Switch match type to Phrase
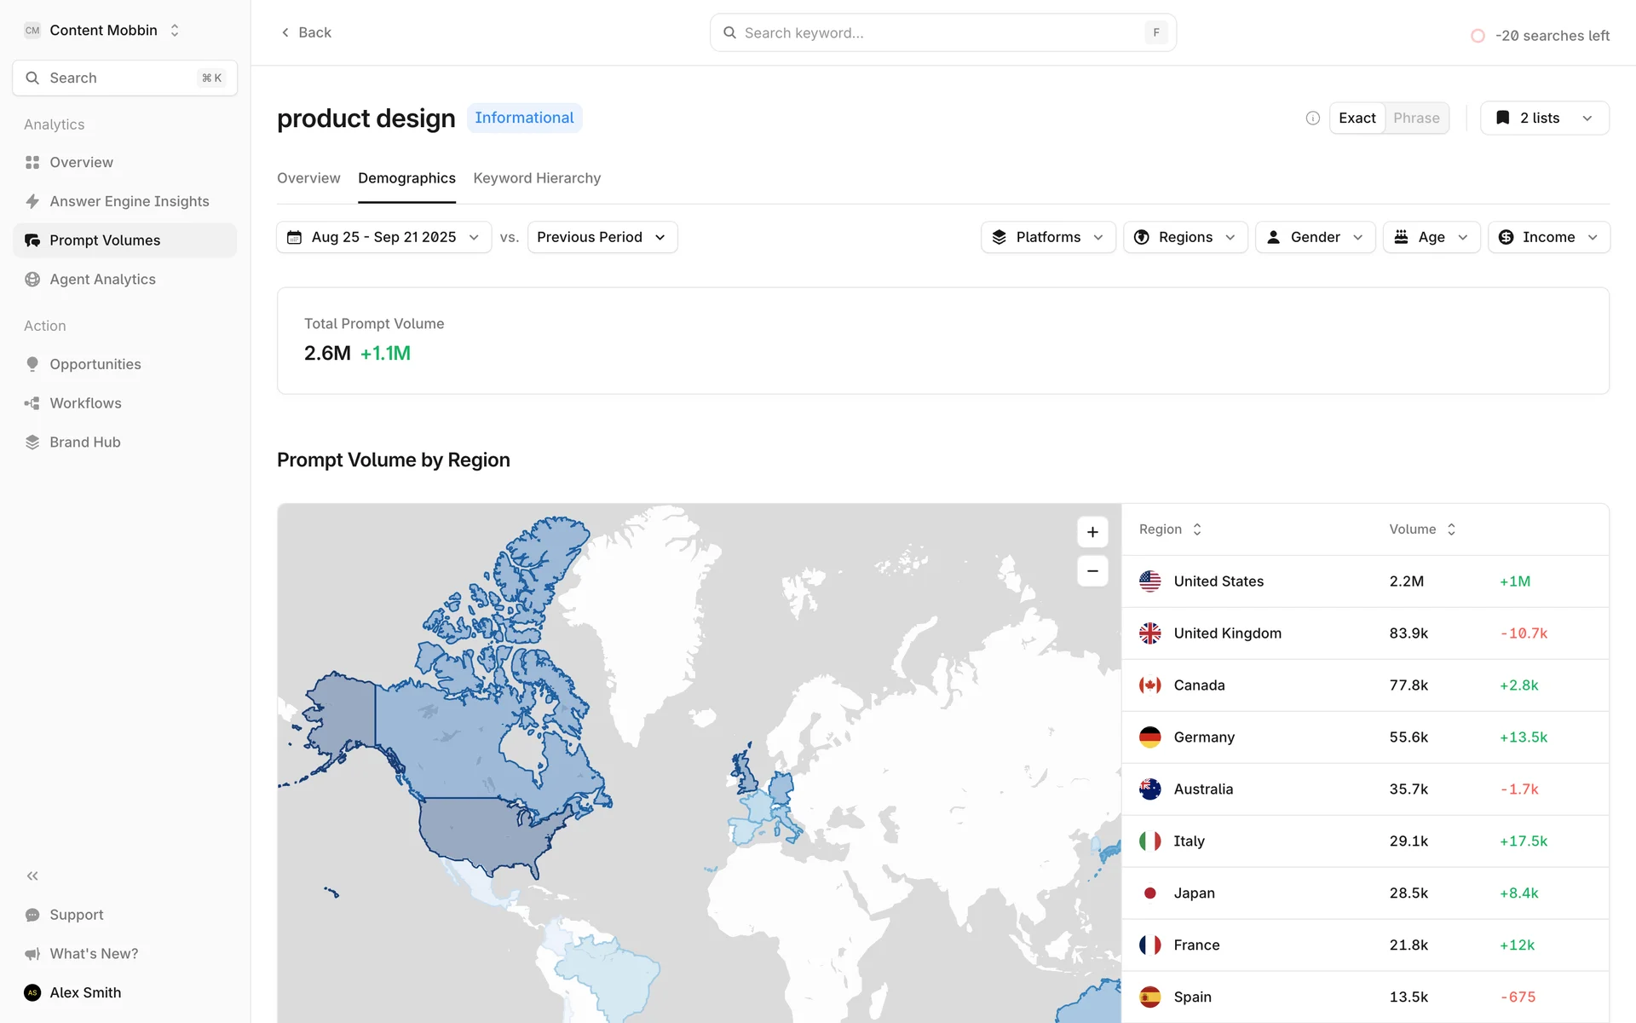 (1416, 118)
